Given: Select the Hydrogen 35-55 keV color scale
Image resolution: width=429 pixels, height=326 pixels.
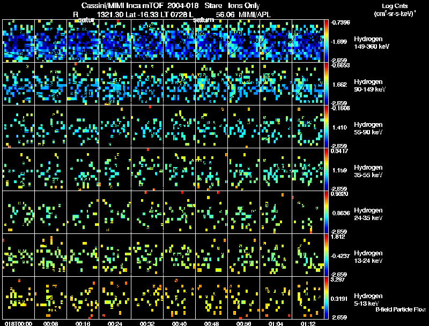Looking at the screenshot, I should click(326, 170).
